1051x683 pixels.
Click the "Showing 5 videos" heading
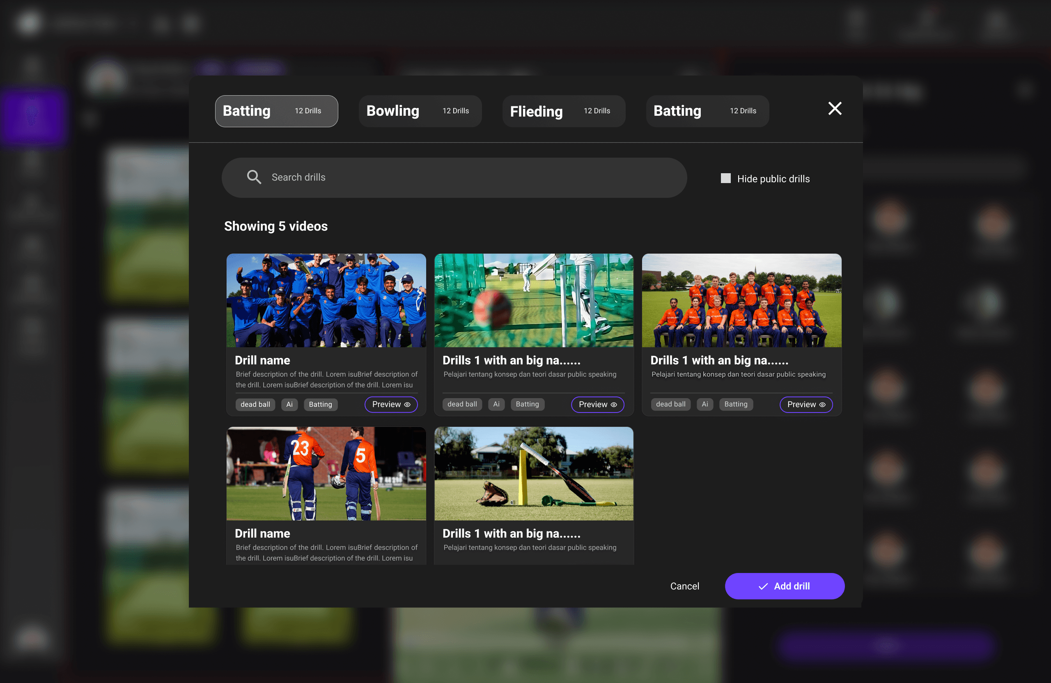click(276, 226)
